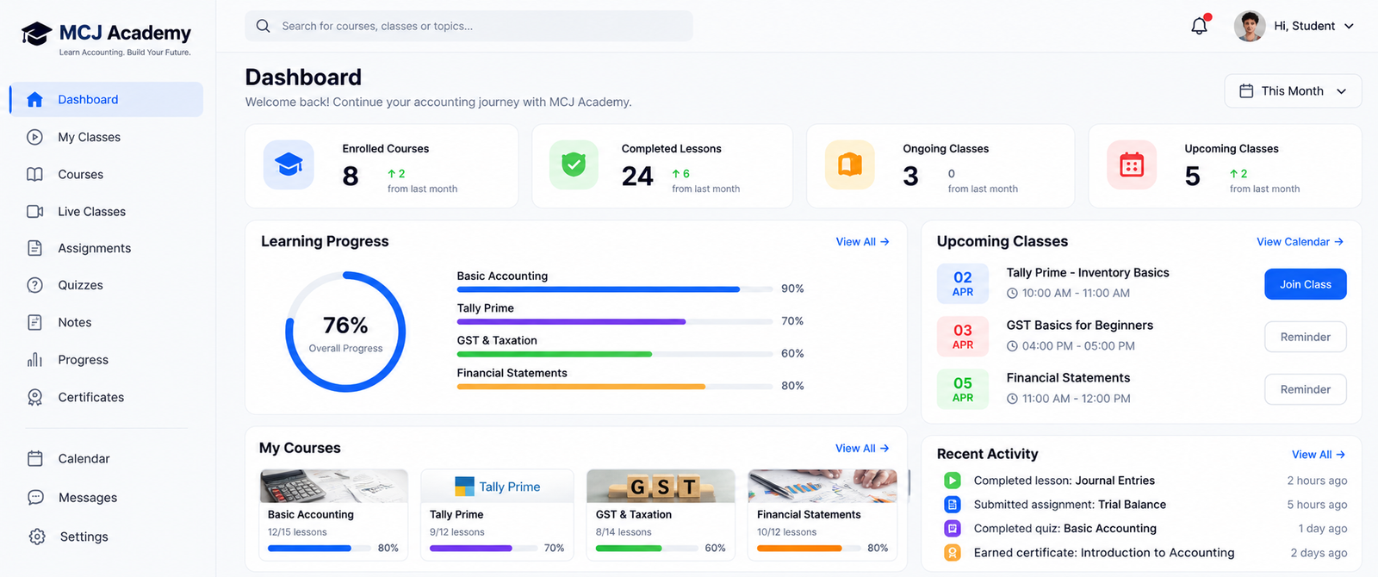Viewport: 1378px width, 577px height.
Task: Open the This Month period dropdown
Action: [1293, 91]
